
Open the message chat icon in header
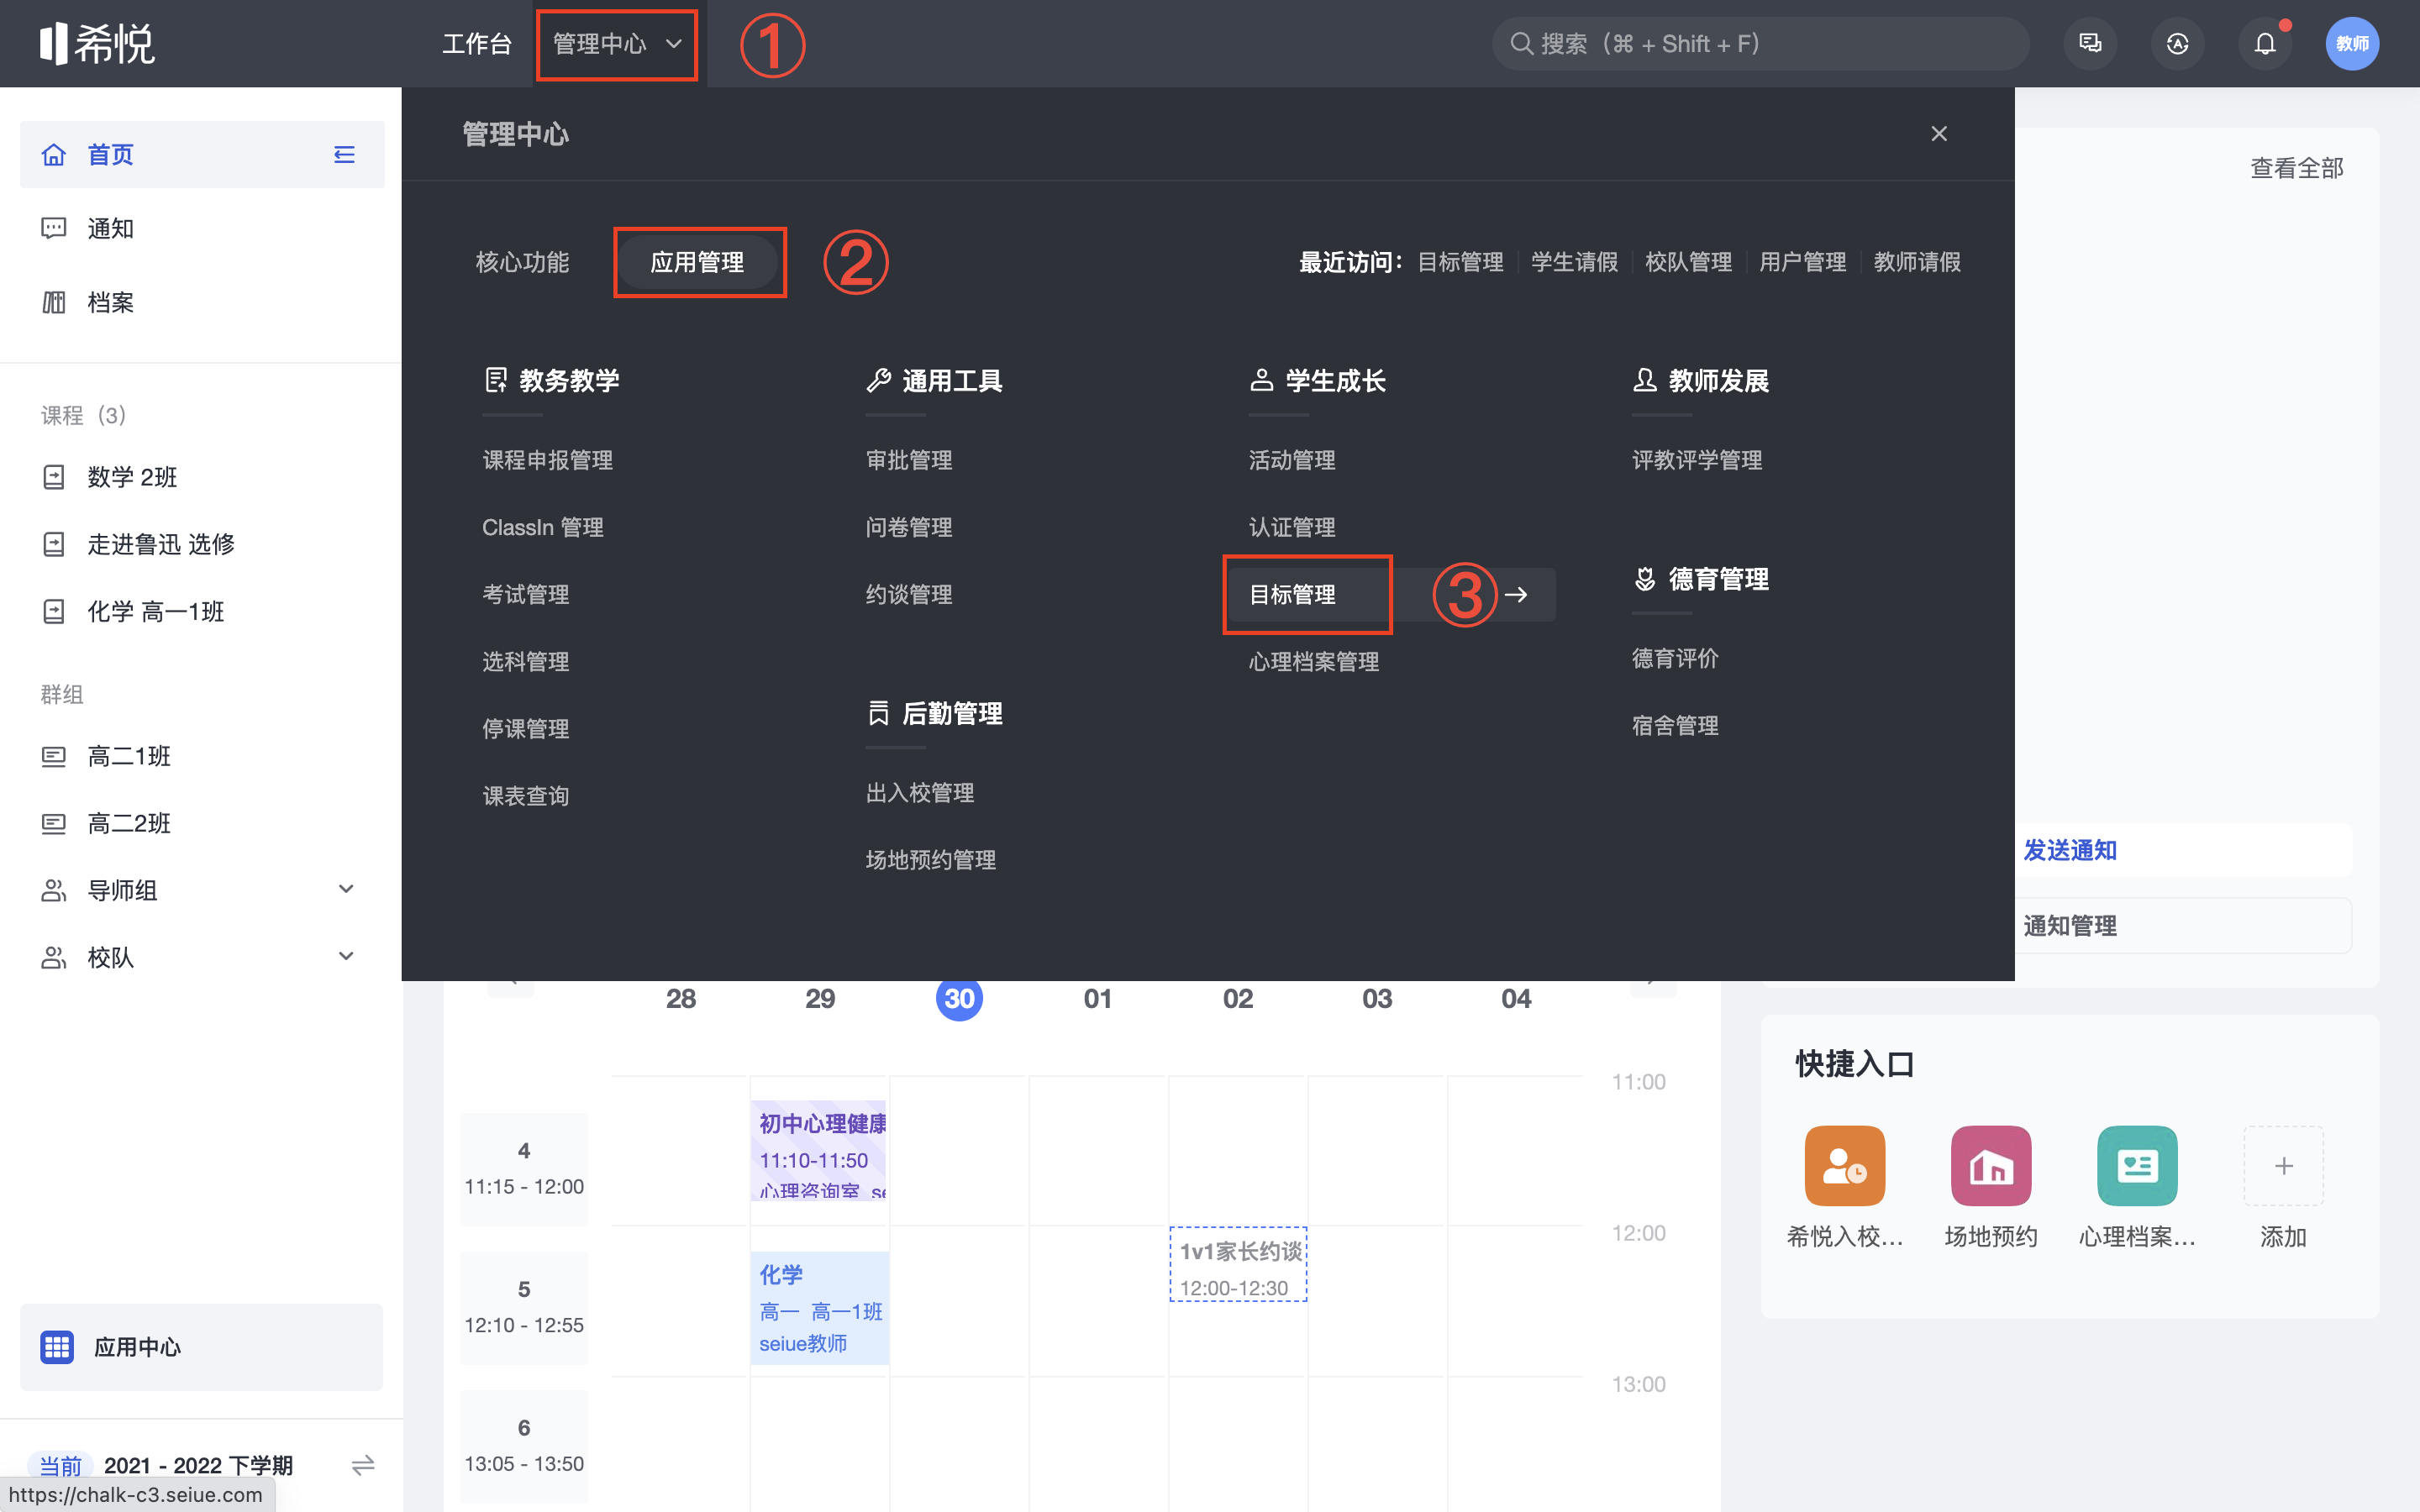click(x=2090, y=43)
